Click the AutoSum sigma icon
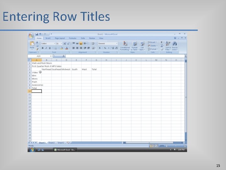Screen dimensions: 226x170 162,42
